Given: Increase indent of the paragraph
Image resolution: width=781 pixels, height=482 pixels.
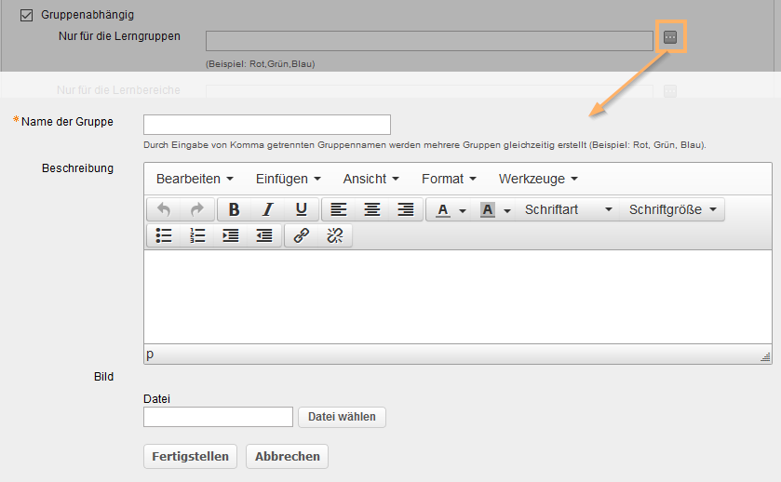Looking at the screenshot, I should tap(231, 235).
